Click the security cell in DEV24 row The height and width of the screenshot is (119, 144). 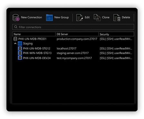pyautogui.click(x=116, y=58)
